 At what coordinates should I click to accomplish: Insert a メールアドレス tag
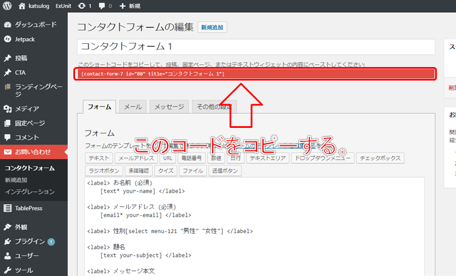point(136,158)
